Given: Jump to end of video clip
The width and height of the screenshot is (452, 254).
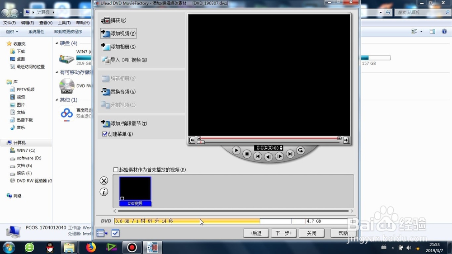Looking at the screenshot, I should pyautogui.click(x=290, y=154).
